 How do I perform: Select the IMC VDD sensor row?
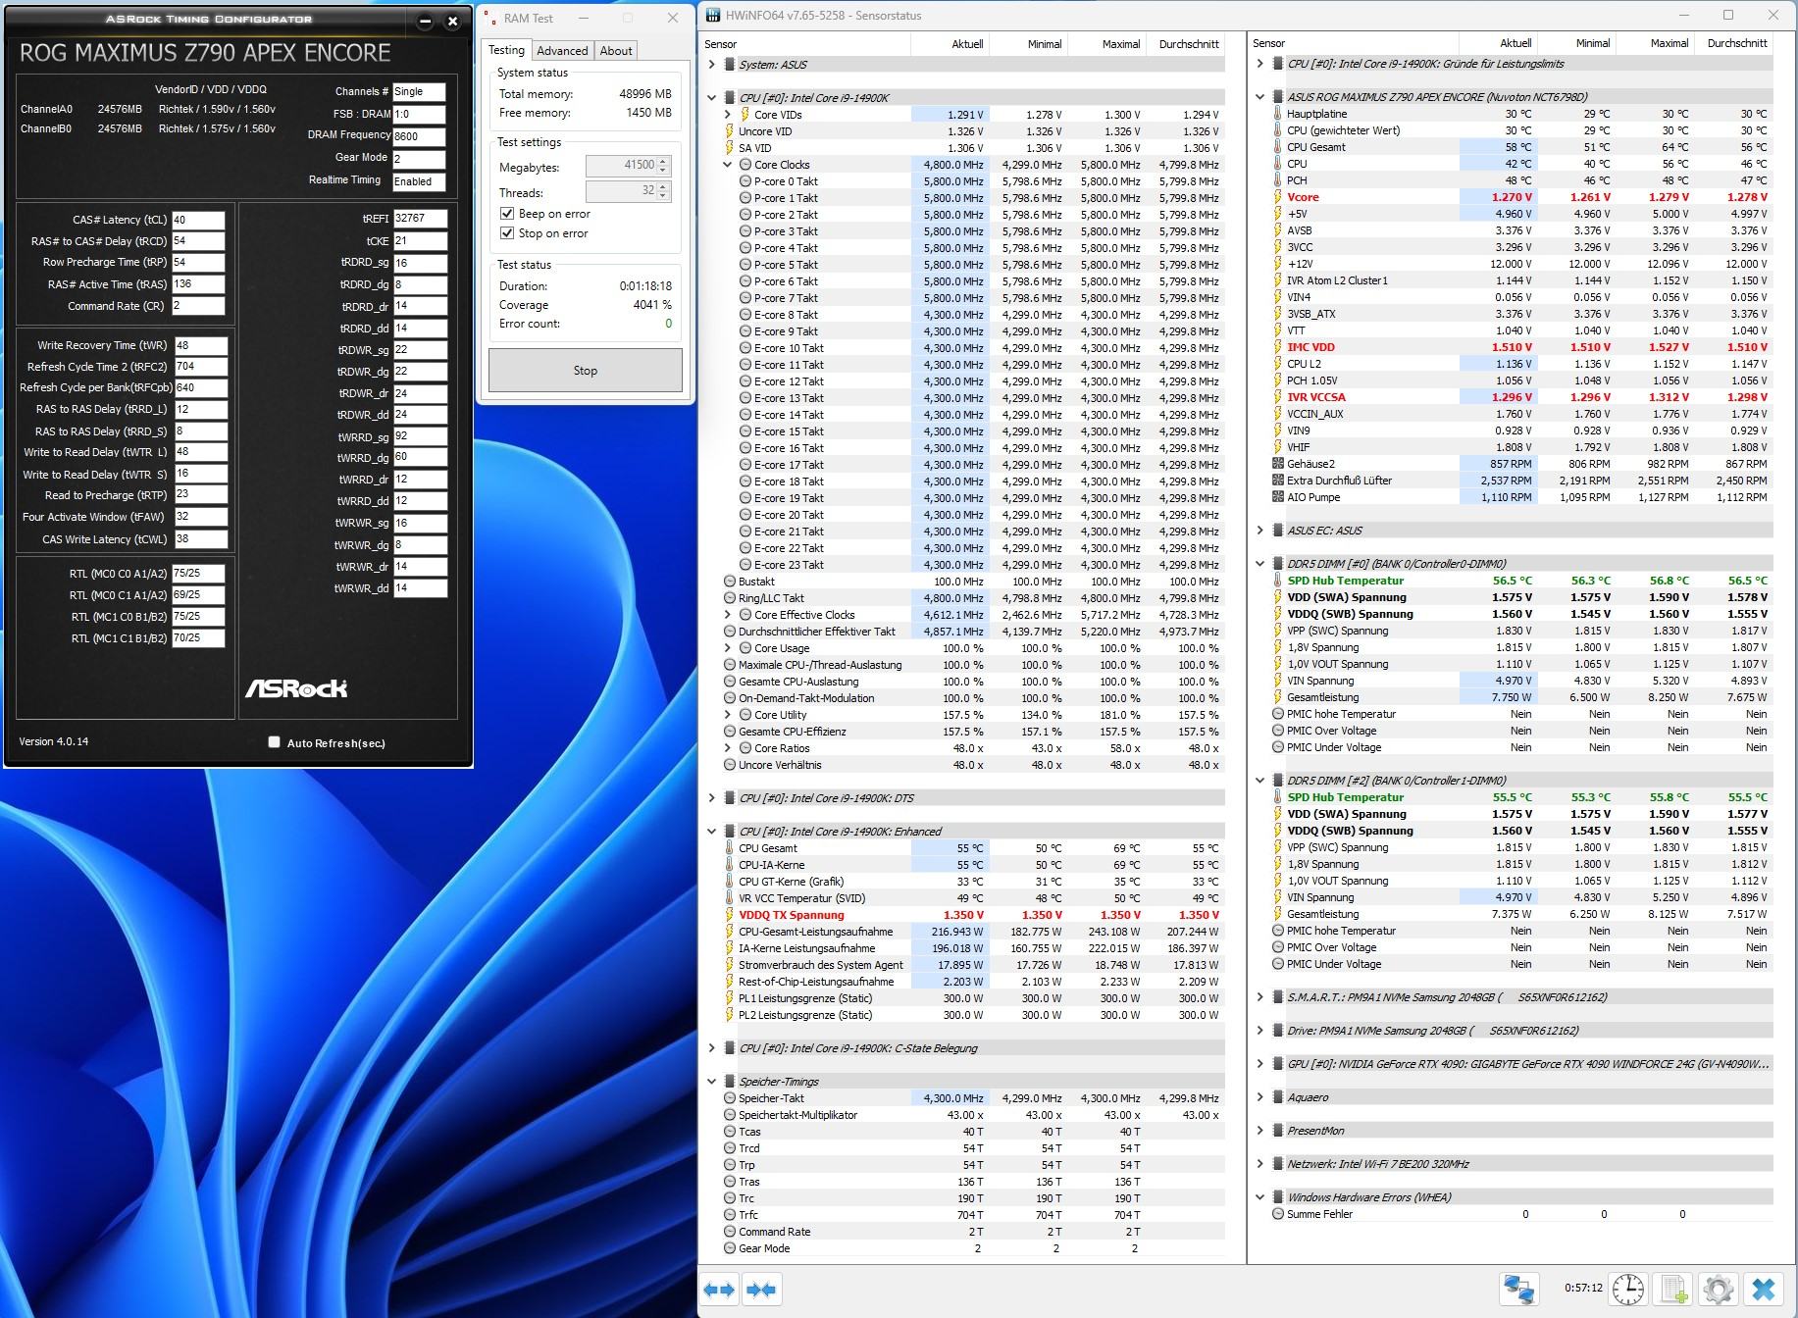(1522, 347)
